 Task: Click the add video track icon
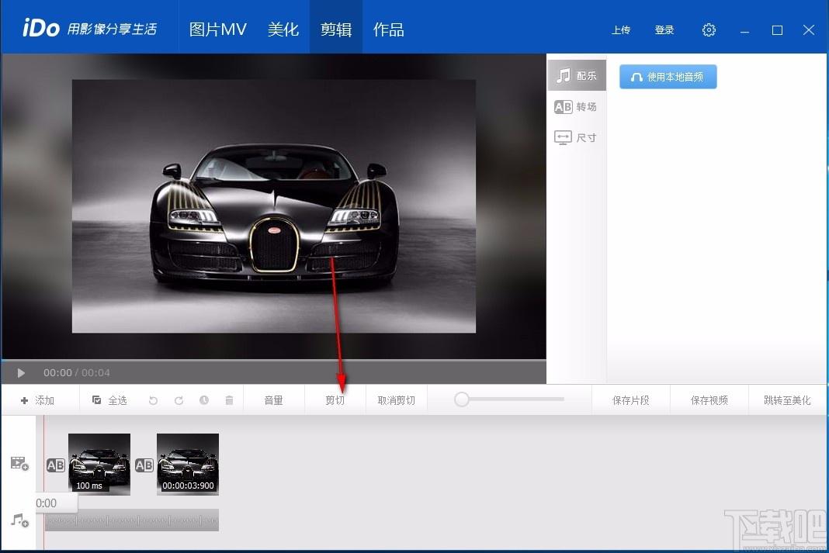[x=19, y=463]
